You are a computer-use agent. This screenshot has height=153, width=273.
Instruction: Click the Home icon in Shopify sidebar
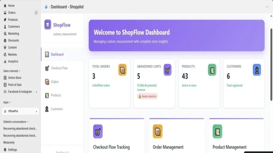tap(5, 5)
